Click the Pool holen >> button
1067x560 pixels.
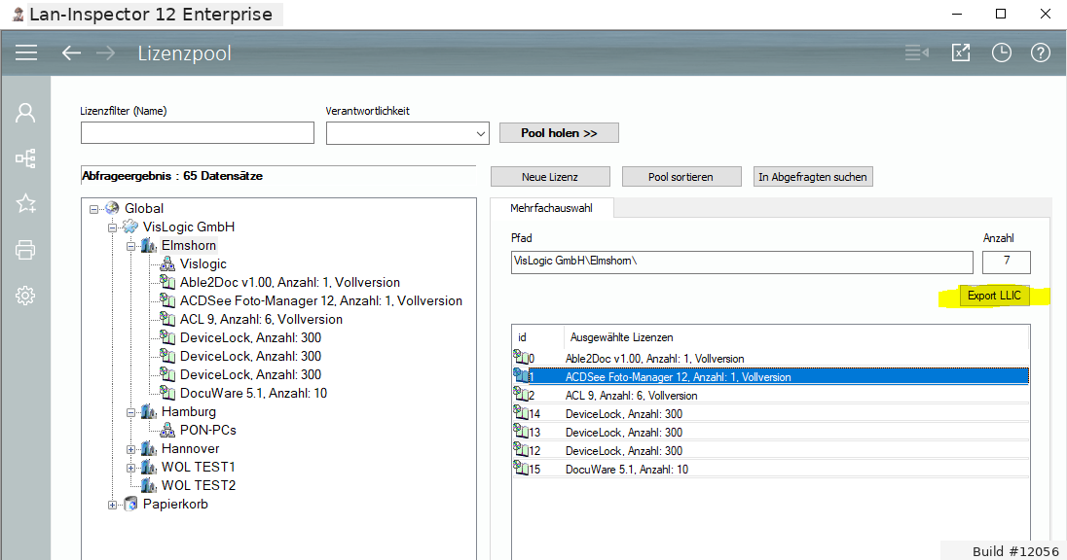point(559,132)
